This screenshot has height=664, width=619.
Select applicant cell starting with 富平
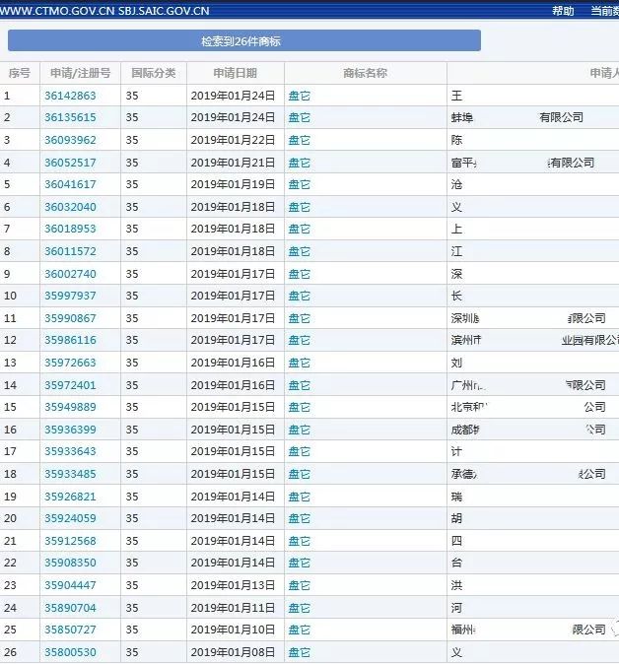coord(533,163)
